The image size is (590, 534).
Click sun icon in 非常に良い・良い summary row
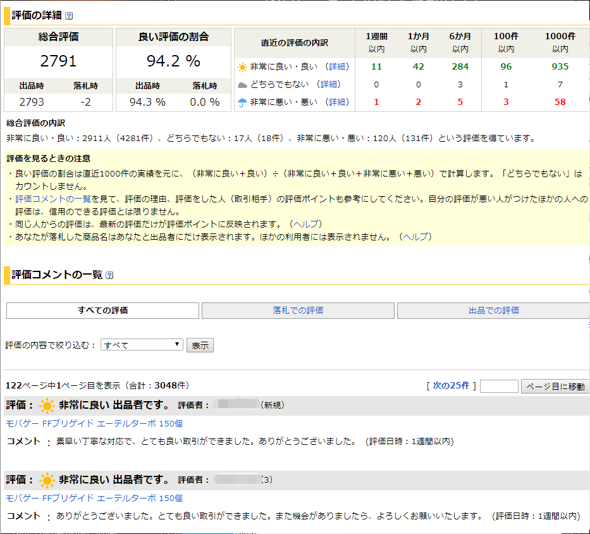(x=242, y=68)
